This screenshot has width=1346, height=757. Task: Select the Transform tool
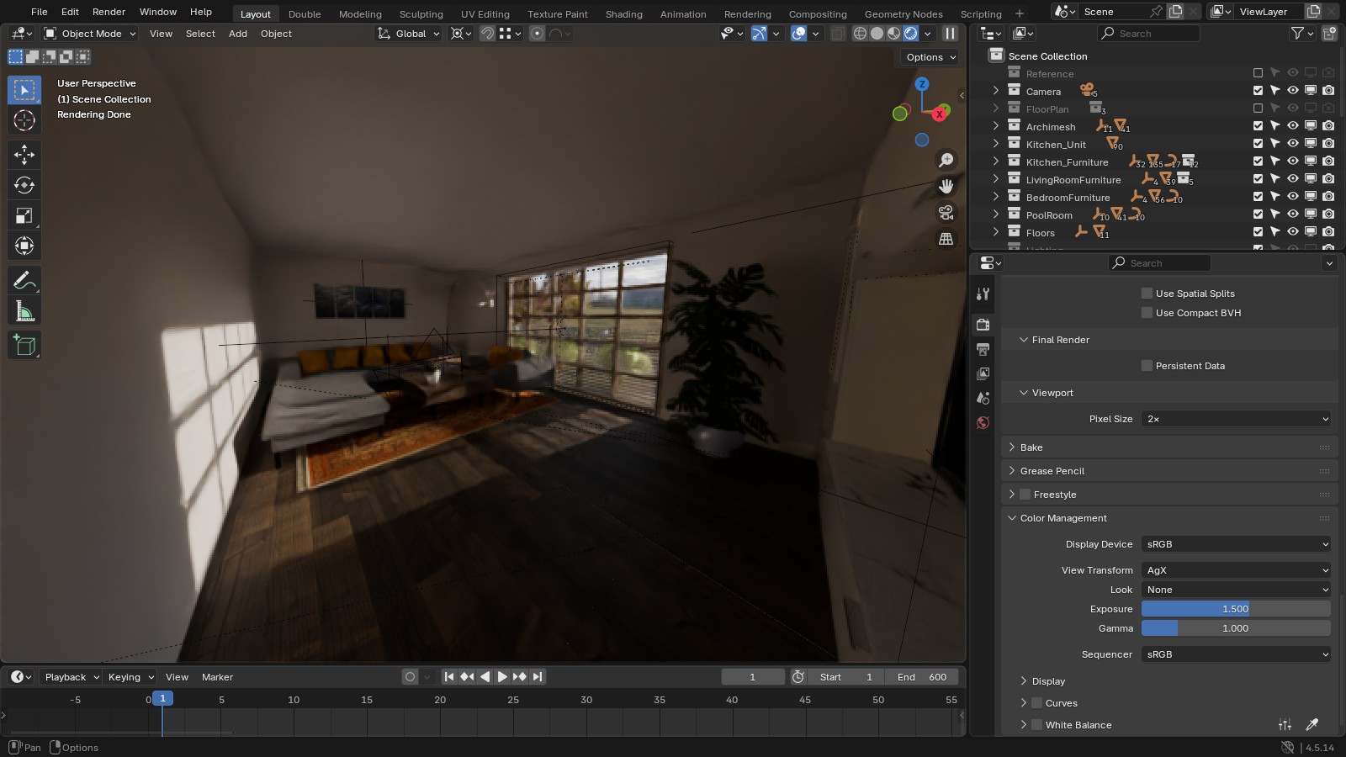click(x=24, y=246)
